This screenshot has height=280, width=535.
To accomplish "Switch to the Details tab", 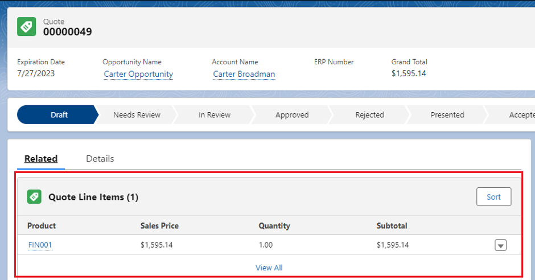I will point(100,159).
